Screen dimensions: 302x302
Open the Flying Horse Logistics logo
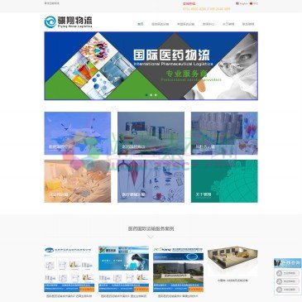[x=68, y=22]
